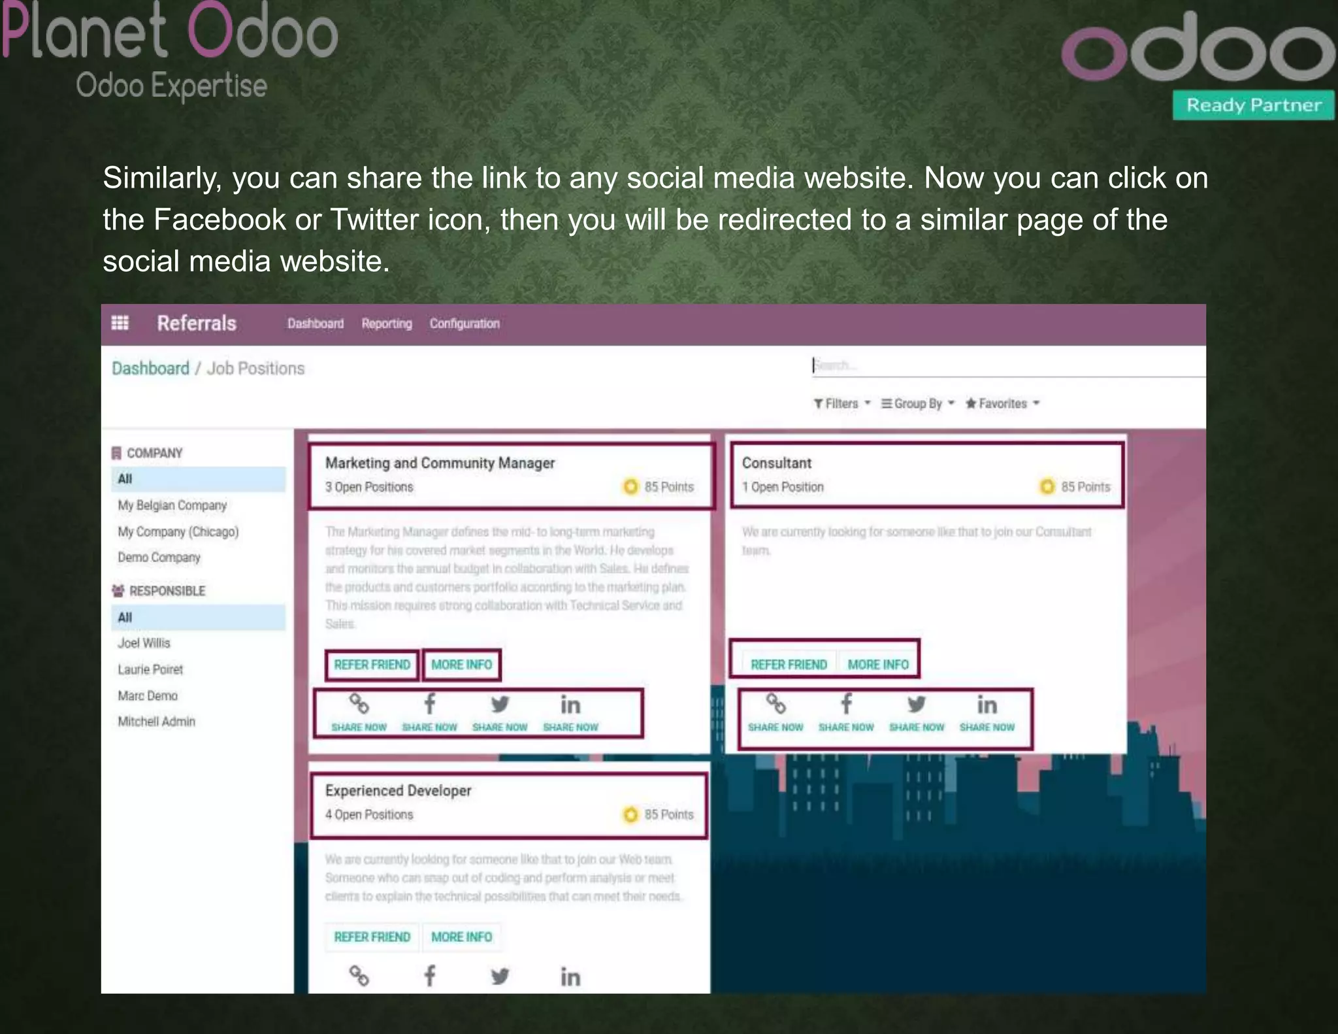
Task: Click Refer Friend for Marketing and Community Manager
Action: [372, 665]
